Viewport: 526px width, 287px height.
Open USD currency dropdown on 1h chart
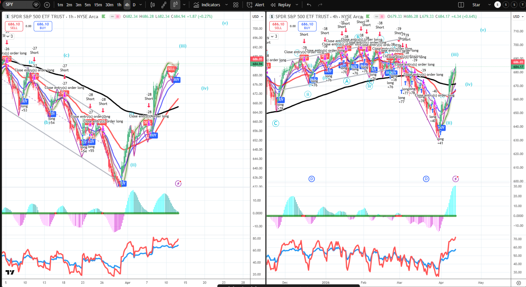point(258,17)
